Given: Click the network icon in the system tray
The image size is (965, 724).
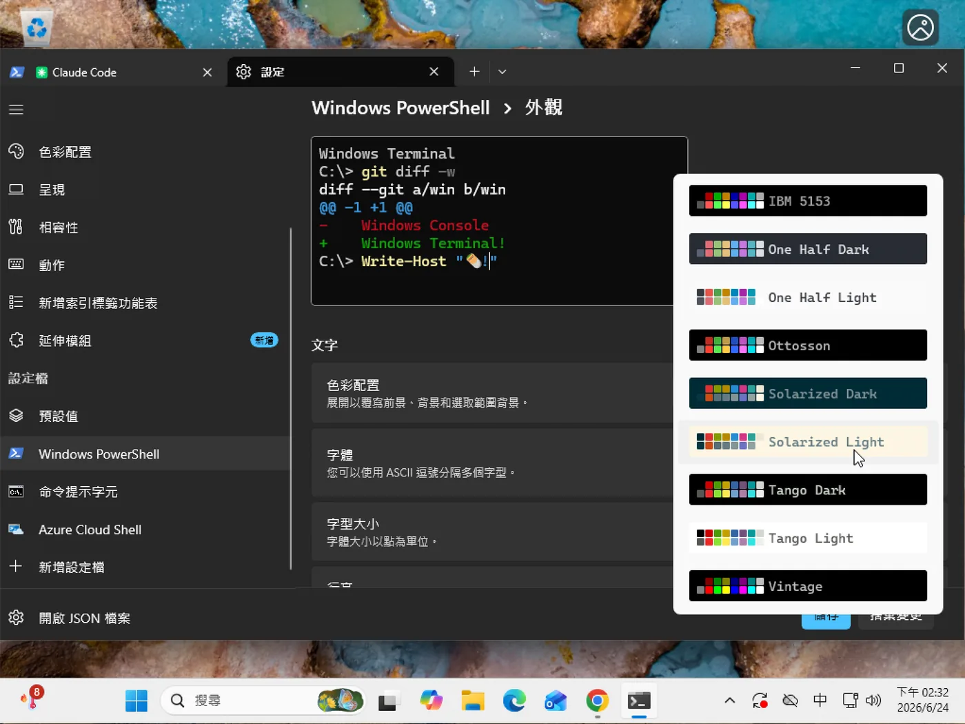Looking at the screenshot, I should pyautogui.click(x=850, y=701).
